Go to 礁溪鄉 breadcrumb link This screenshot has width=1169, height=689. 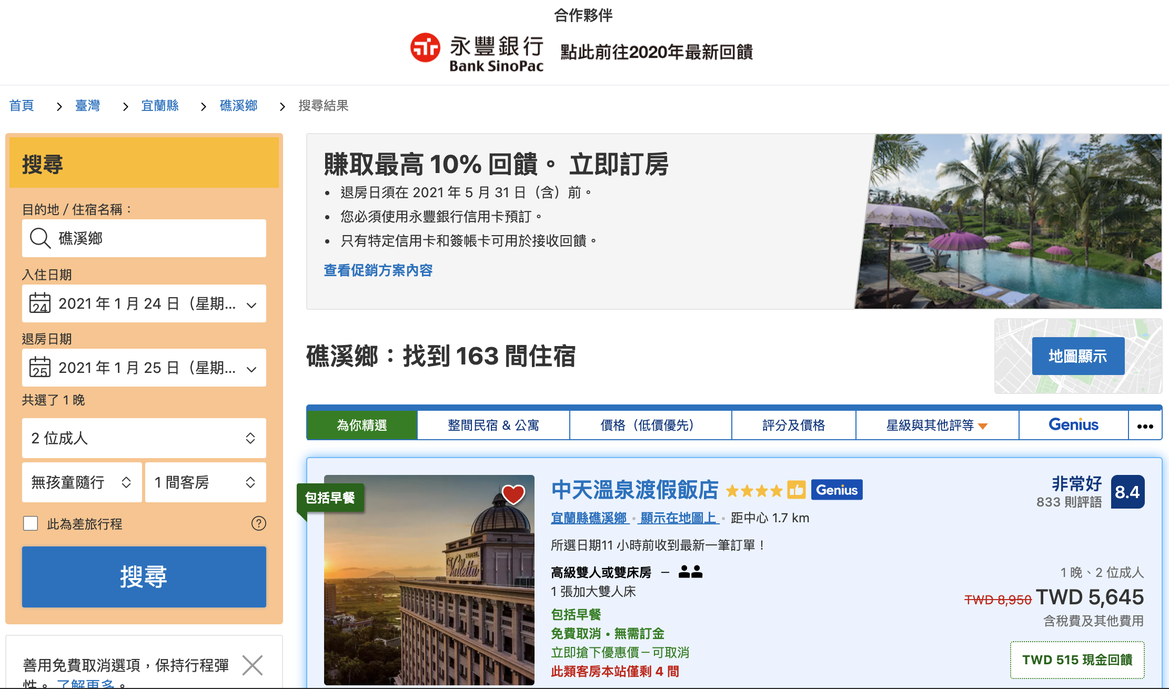pyautogui.click(x=239, y=106)
